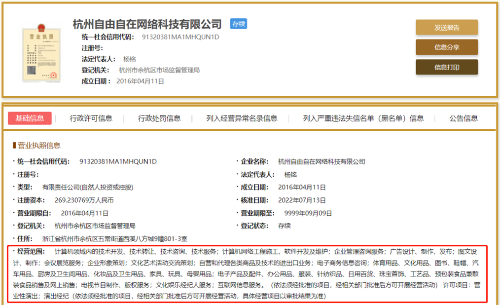
Task: Click the 信息打印 button
Action: 446,67
